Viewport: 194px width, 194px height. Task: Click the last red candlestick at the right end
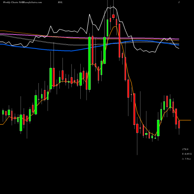tap(179, 125)
